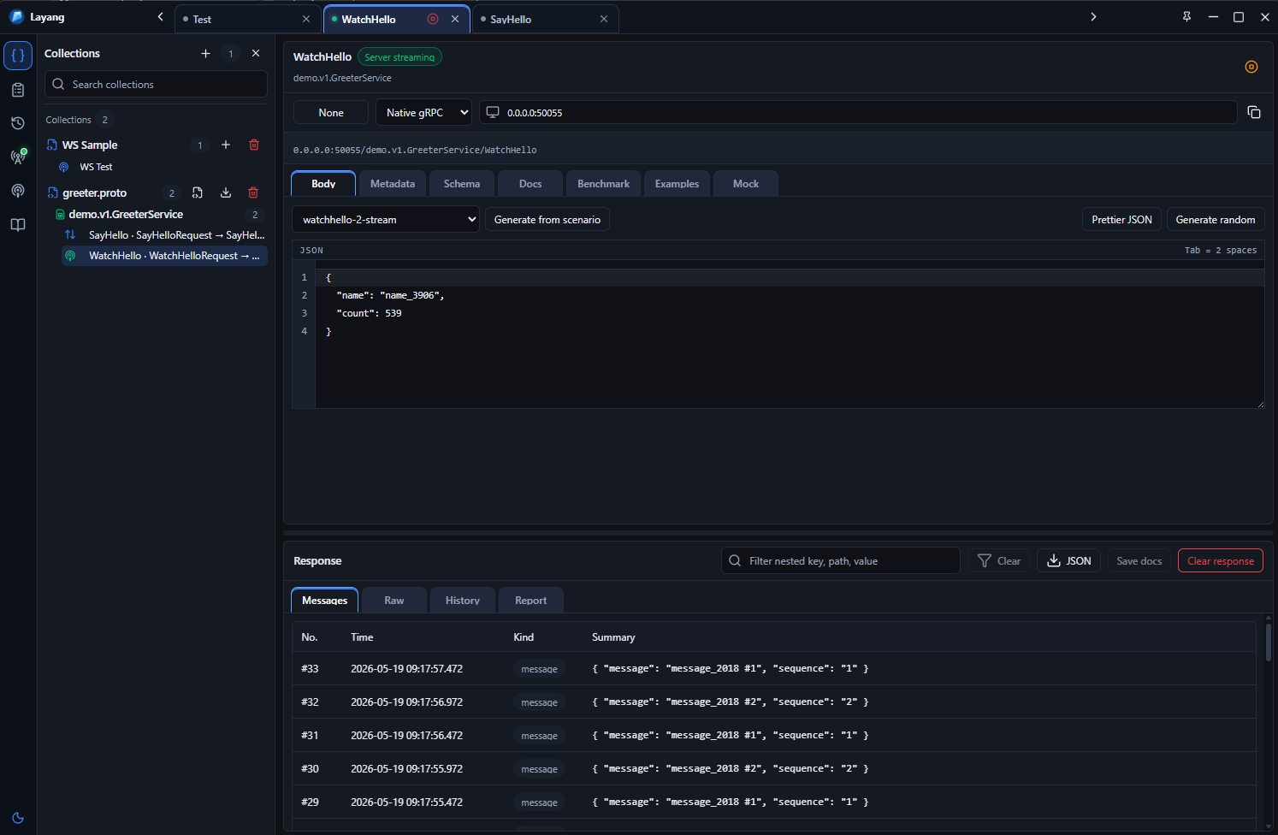Open the Metadata tab
Viewport: 1278px width, 835px height.
click(393, 184)
